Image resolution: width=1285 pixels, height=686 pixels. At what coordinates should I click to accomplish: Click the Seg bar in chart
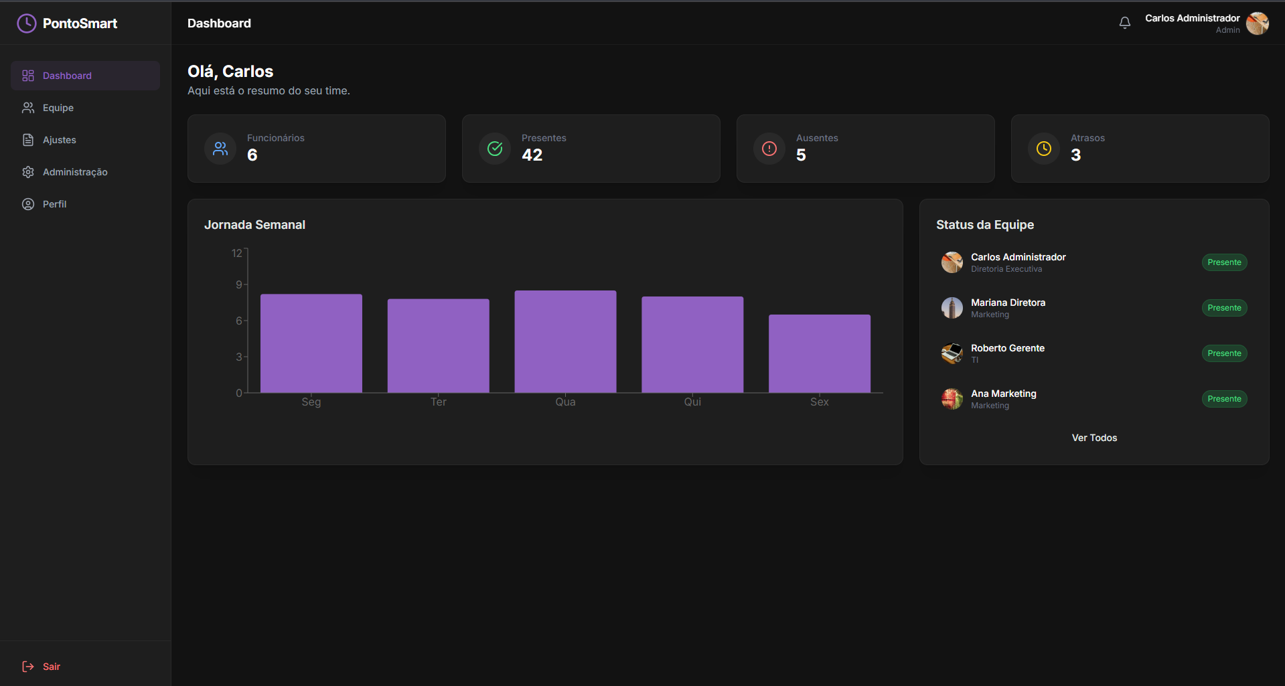point(311,343)
